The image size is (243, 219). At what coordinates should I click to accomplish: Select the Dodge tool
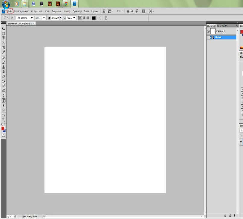click(x=3, y=90)
